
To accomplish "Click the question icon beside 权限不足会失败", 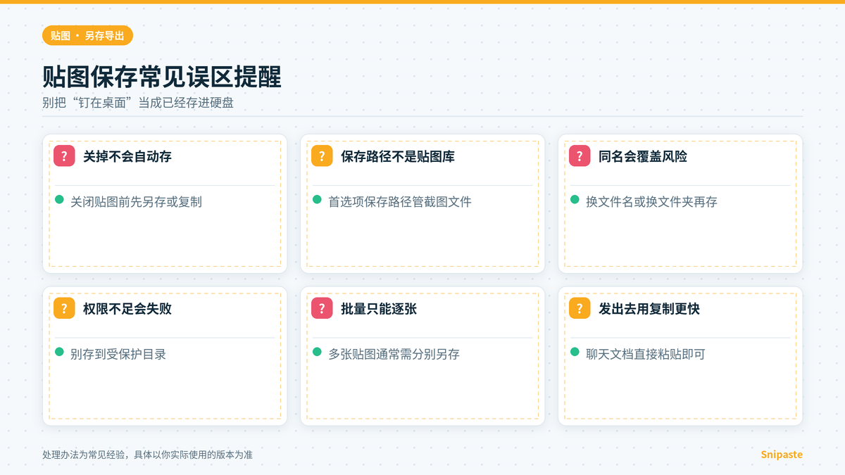I will pyautogui.click(x=64, y=308).
